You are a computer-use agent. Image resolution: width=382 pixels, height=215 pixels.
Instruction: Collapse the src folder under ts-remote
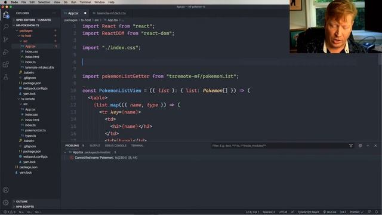point(25,104)
